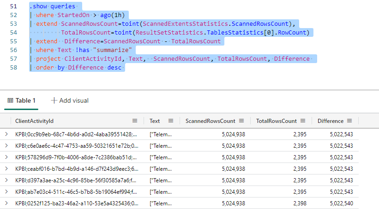Open the Text column menu icon
The height and width of the screenshot is (209, 379).
pos(171,121)
